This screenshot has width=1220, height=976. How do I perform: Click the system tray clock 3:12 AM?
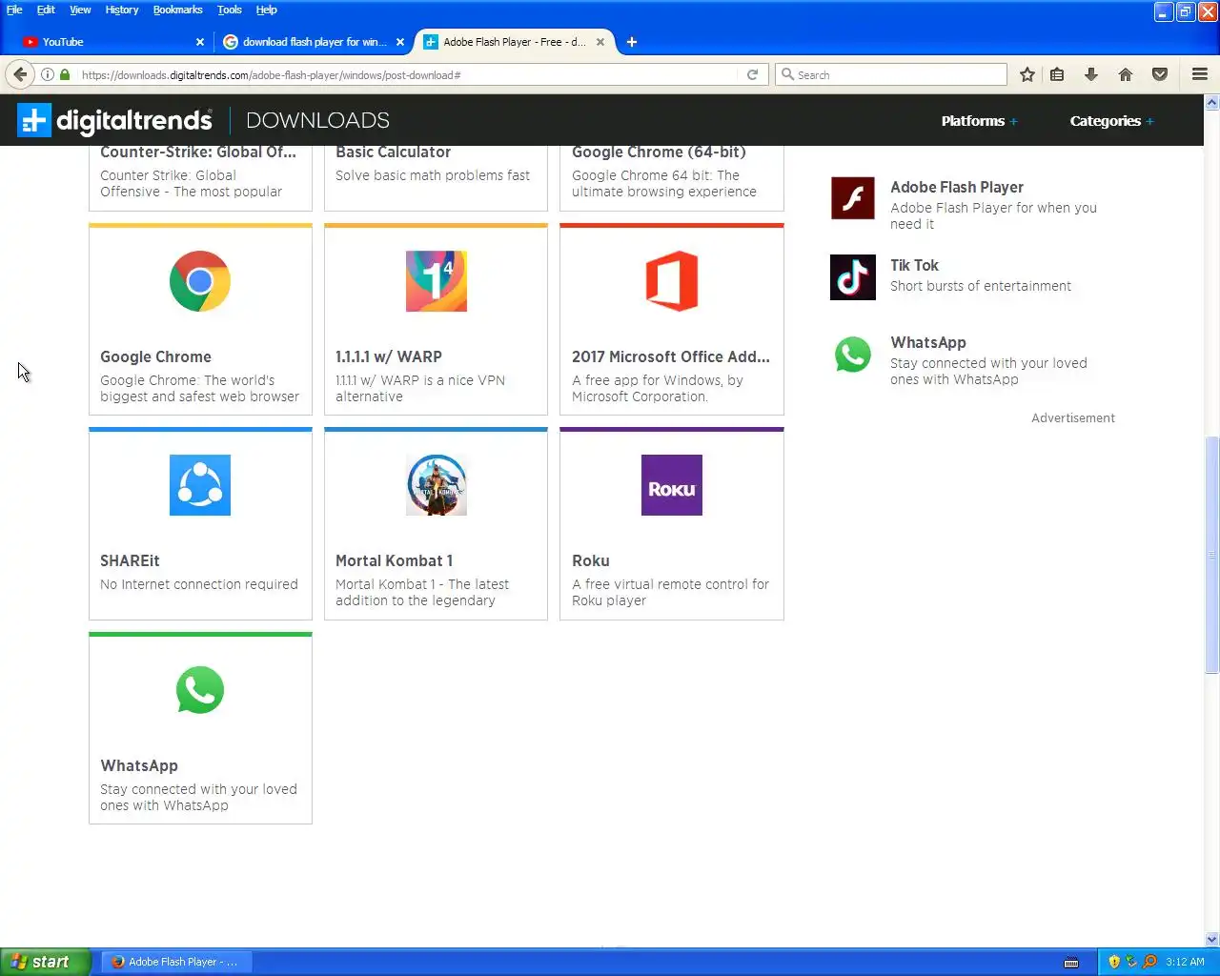pos(1185,962)
